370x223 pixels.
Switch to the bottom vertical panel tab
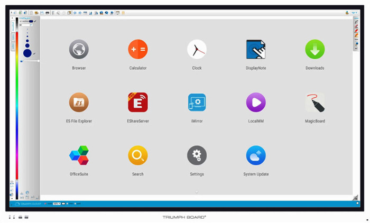pyautogui.click(x=13, y=47)
